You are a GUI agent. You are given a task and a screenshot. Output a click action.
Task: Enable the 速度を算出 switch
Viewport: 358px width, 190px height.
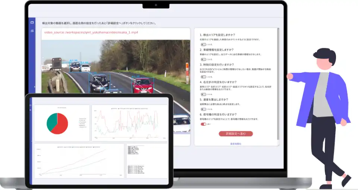pyautogui.click(x=203, y=109)
